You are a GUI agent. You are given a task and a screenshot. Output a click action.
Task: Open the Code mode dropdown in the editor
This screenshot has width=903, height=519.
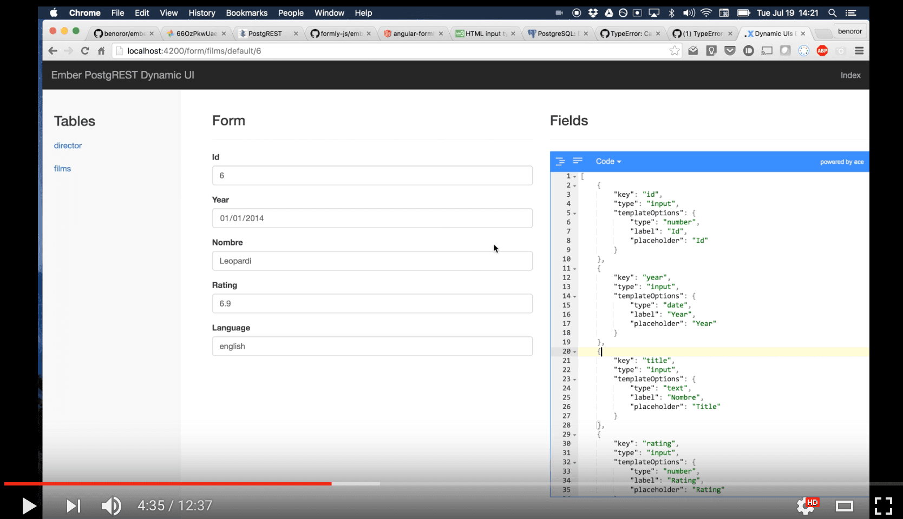607,161
